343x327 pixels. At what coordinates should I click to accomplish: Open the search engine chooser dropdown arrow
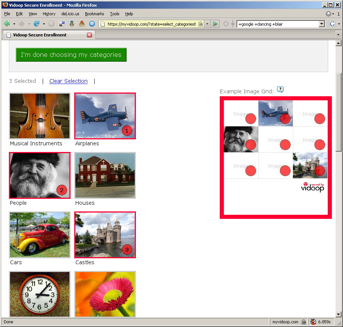pyautogui.click(x=339, y=24)
